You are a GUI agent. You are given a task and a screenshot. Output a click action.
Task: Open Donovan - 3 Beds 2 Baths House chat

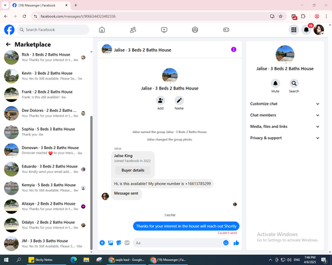46,150
